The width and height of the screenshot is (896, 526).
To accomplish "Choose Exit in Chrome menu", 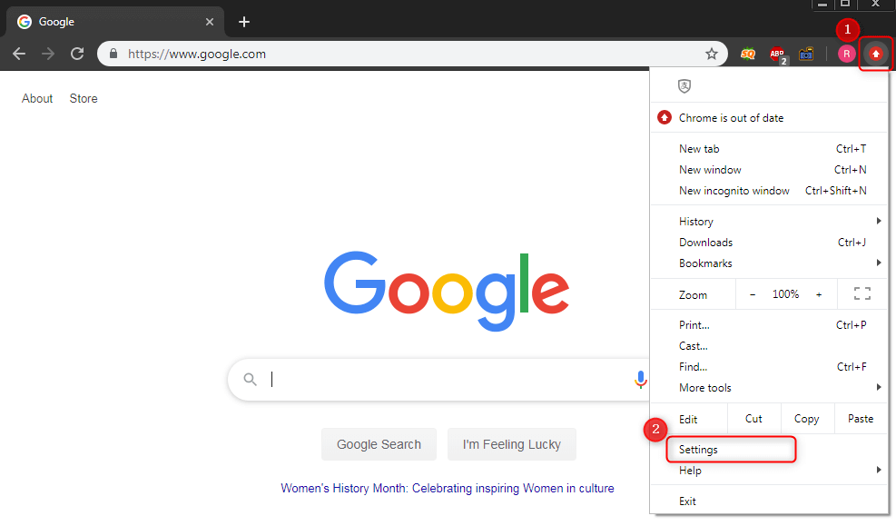I will click(x=769, y=501).
